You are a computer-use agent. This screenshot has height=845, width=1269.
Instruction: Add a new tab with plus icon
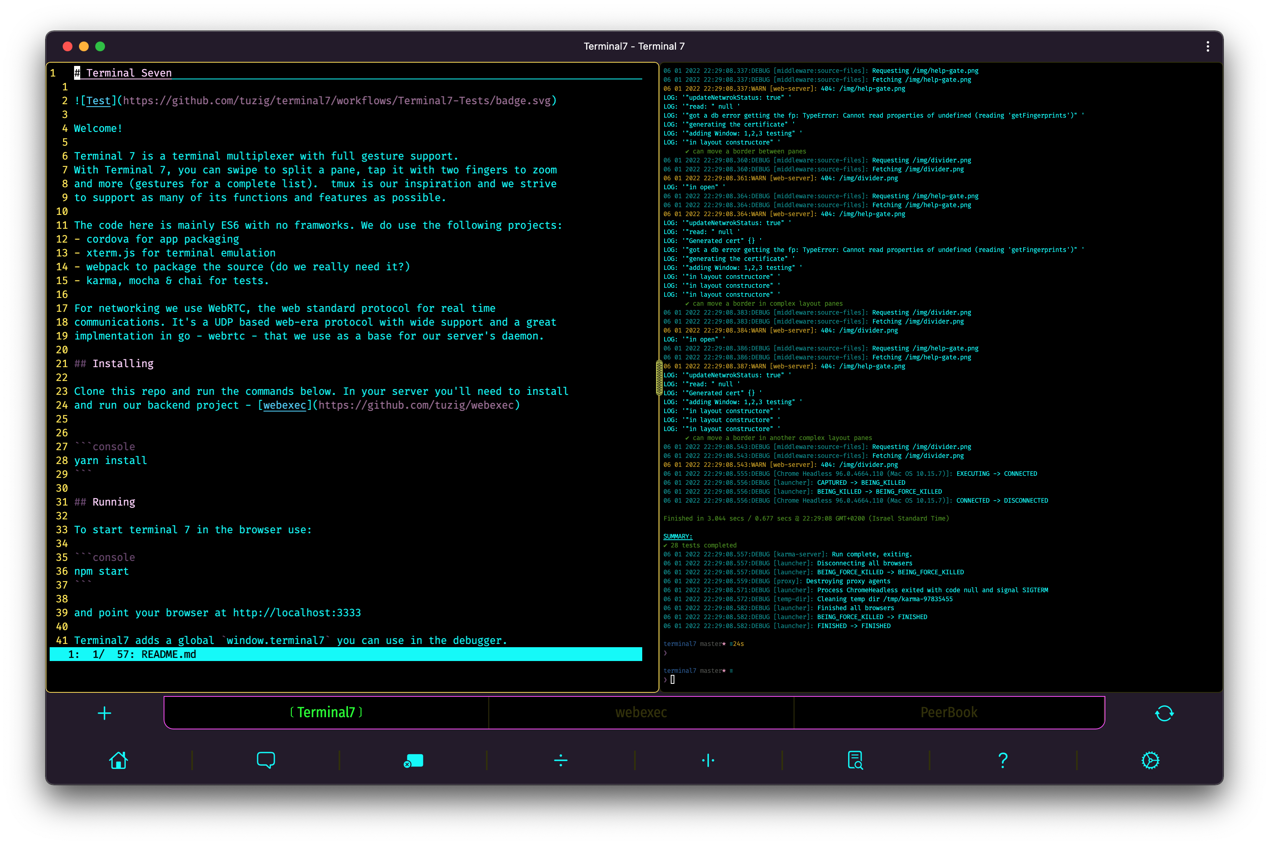105,713
